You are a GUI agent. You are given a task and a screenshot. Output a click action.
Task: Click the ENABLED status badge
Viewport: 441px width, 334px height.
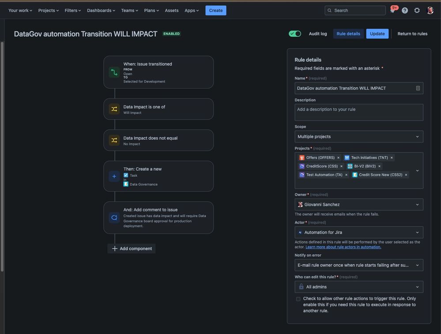point(172,34)
